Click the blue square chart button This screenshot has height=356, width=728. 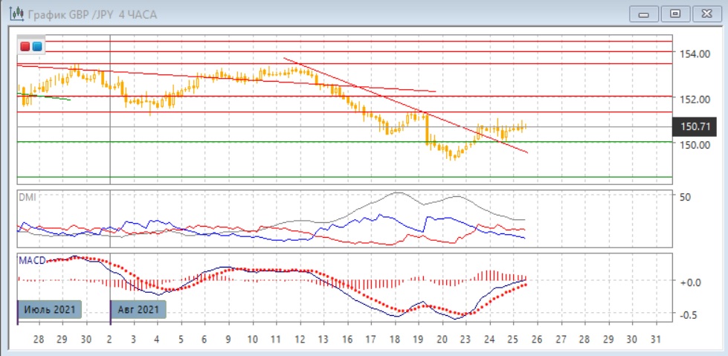click(36, 47)
